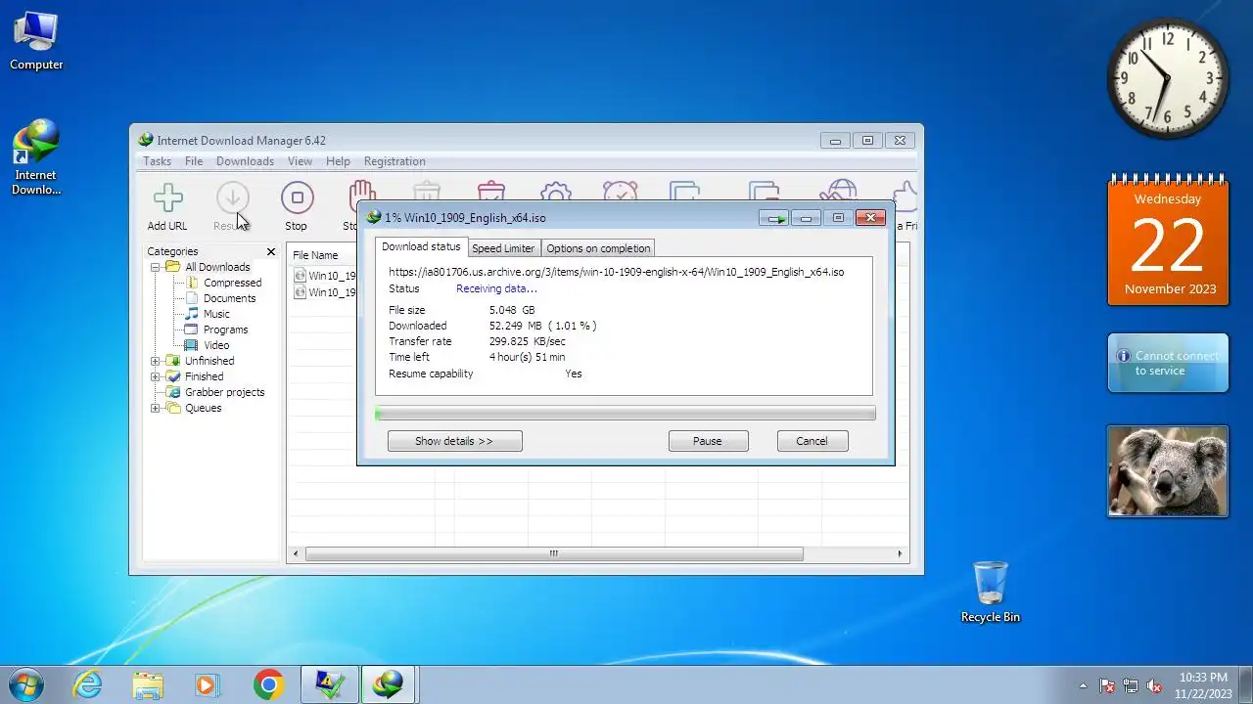The height and width of the screenshot is (704, 1253).
Task: Click the analog clock gadget
Action: [1168, 79]
